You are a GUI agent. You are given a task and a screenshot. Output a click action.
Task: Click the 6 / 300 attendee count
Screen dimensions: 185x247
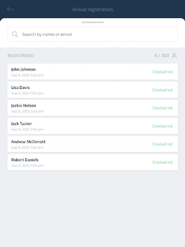(x=162, y=56)
